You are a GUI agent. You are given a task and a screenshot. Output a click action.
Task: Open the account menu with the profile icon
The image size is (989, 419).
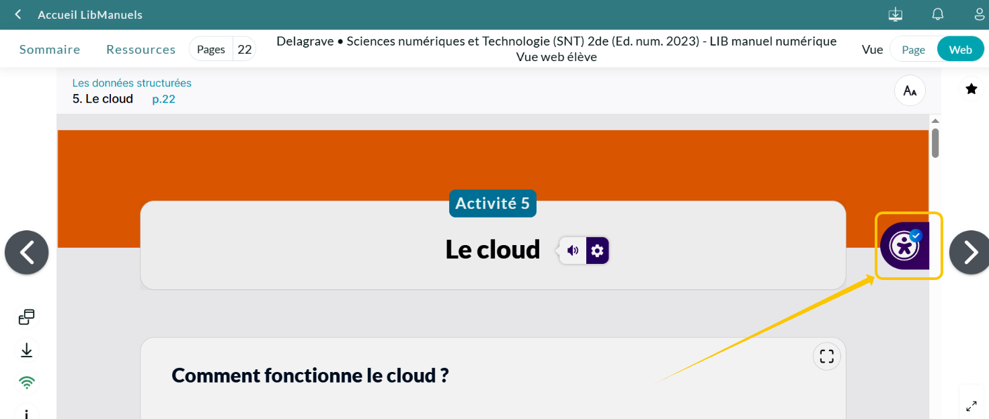979,14
